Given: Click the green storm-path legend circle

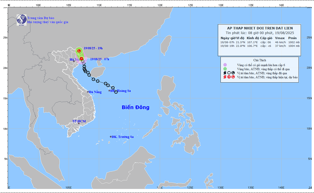Looking at the screenshot, I should 225,69.
